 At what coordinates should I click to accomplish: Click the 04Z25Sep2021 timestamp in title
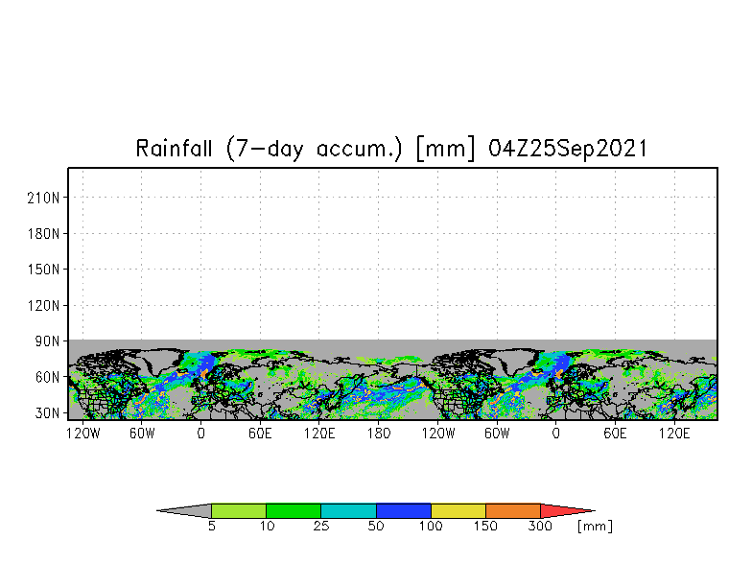tap(568, 149)
